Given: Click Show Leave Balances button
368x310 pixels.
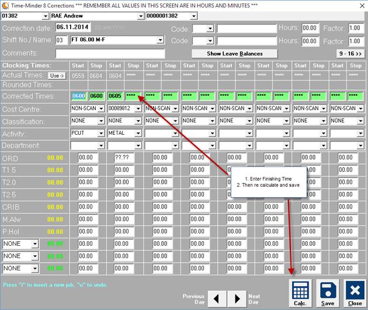Looking at the screenshot, I should click(x=234, y=53).
